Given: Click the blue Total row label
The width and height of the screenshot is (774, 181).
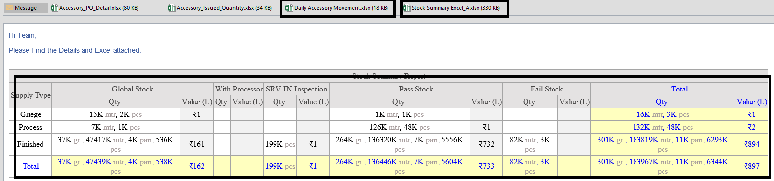Looking at the screenshot, I should click(30, 166).
